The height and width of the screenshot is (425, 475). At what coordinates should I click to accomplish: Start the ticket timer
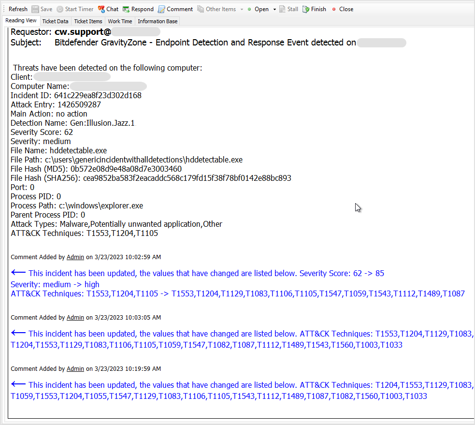click(x=75, y=9)
